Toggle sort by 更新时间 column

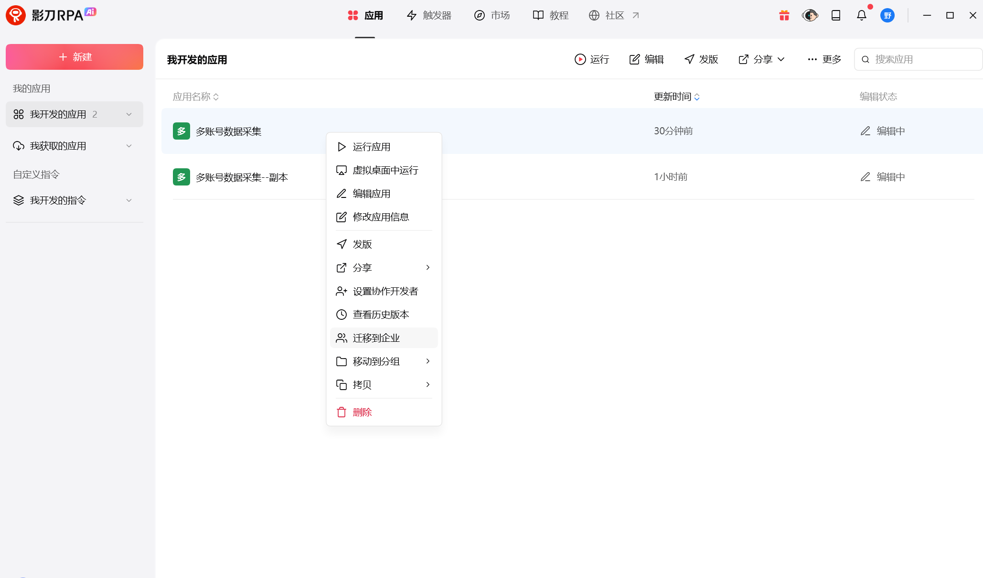[676, 96]
